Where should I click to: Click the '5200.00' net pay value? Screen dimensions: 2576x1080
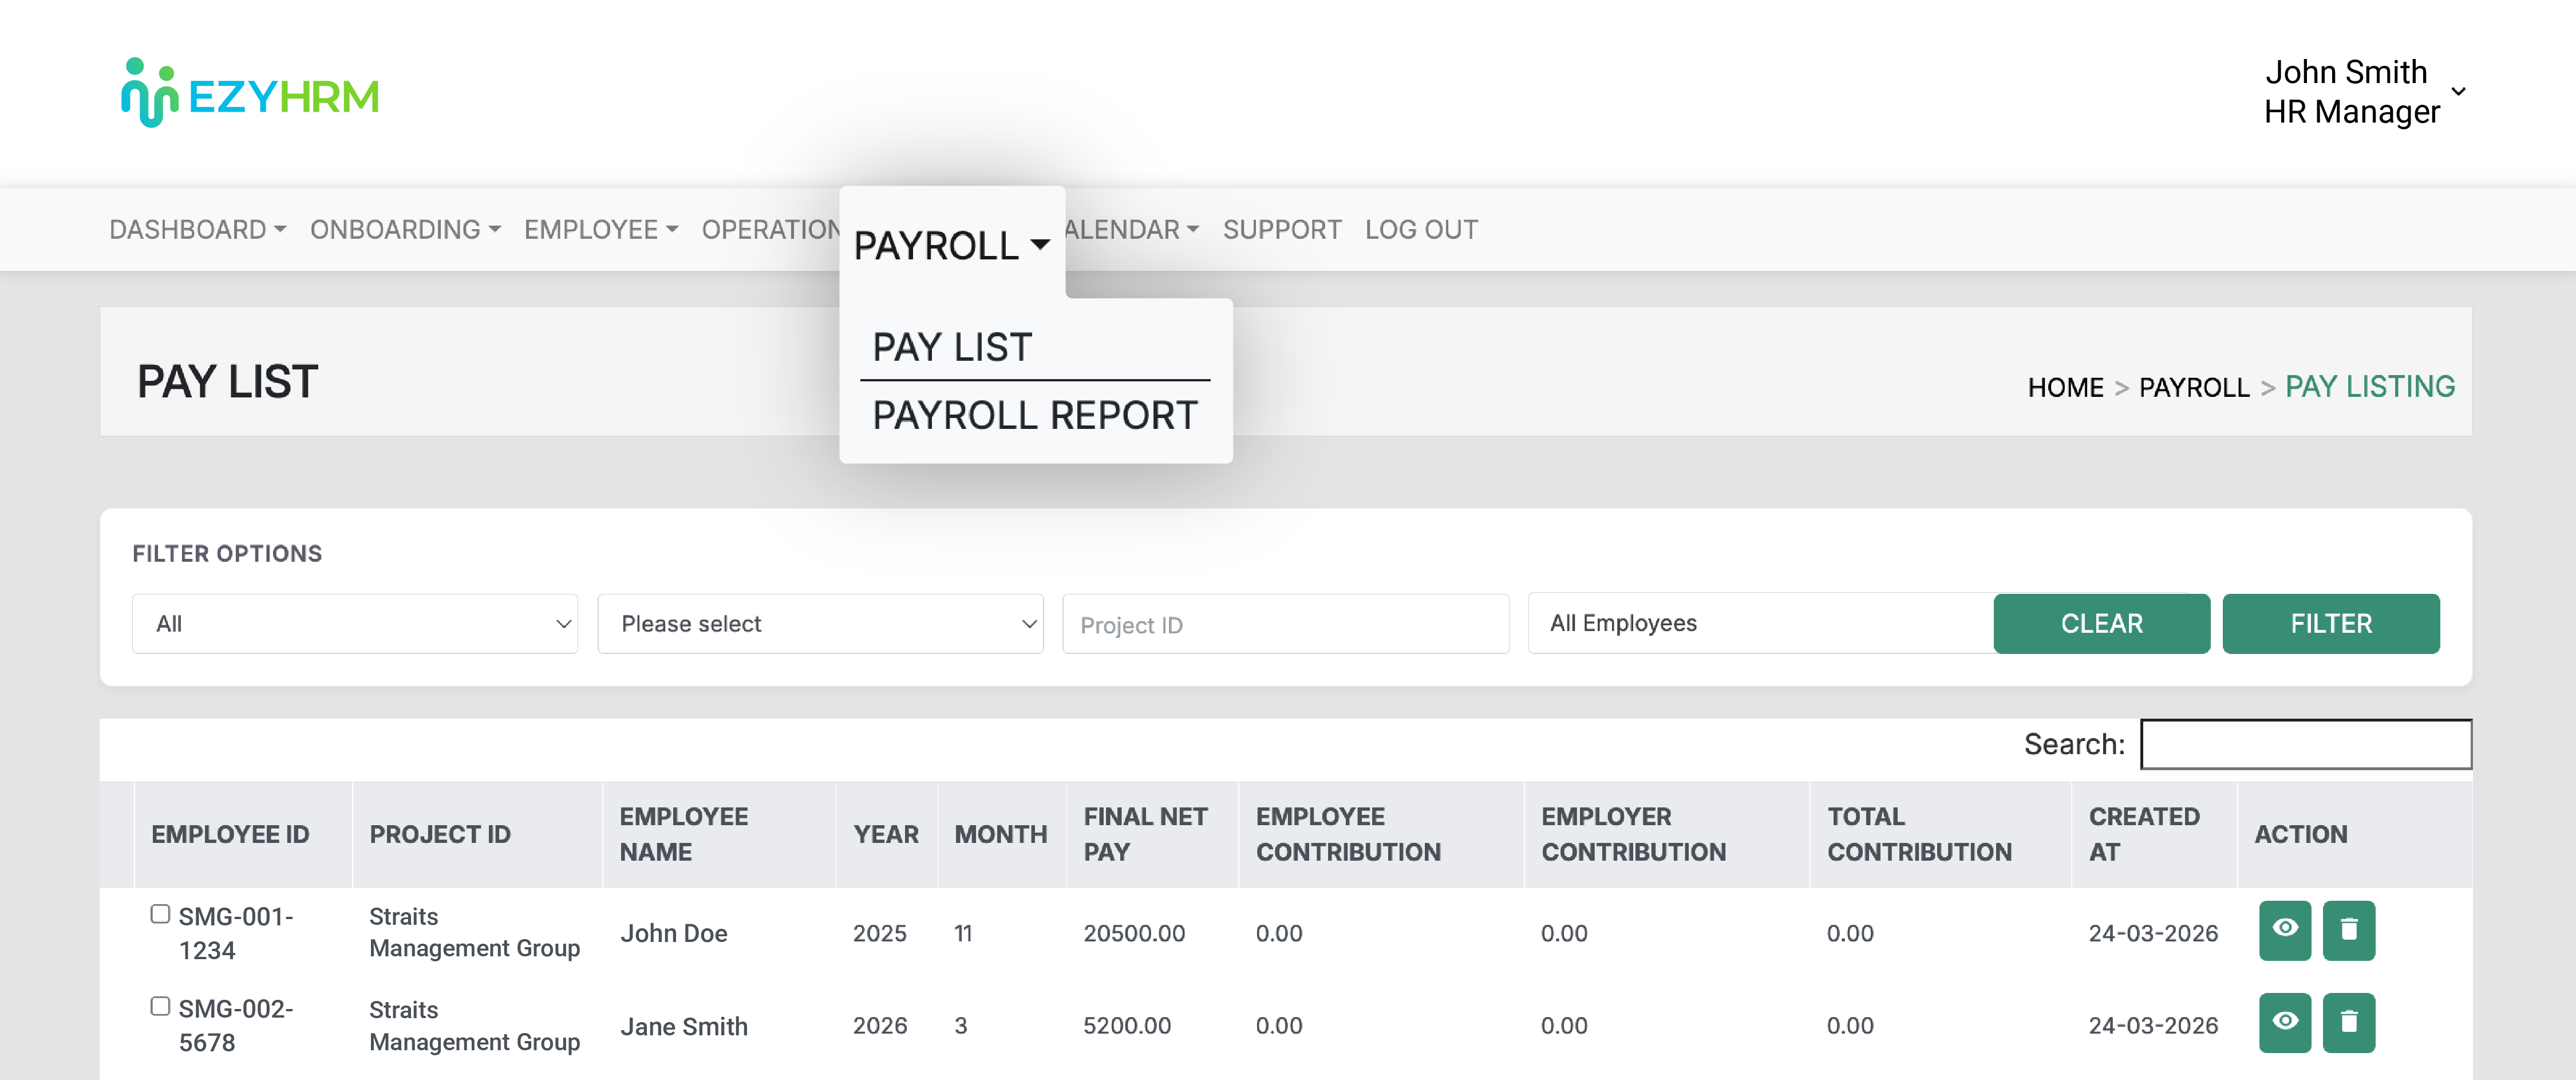1127,1026
